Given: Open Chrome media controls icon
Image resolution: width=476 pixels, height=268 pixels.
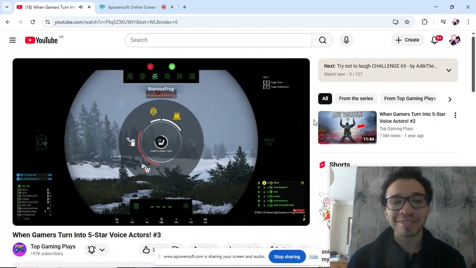Looking at the screenshot, I should click(443, 22).
